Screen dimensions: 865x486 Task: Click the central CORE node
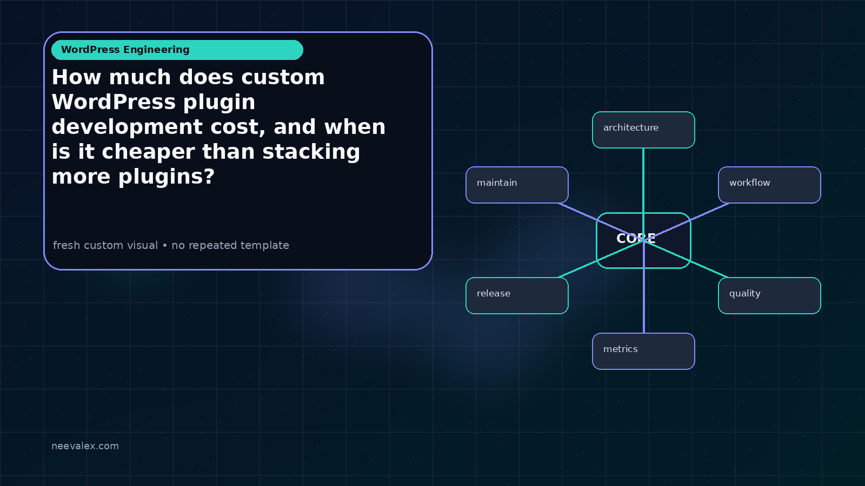pyautogui.click(x=643, y=240)
